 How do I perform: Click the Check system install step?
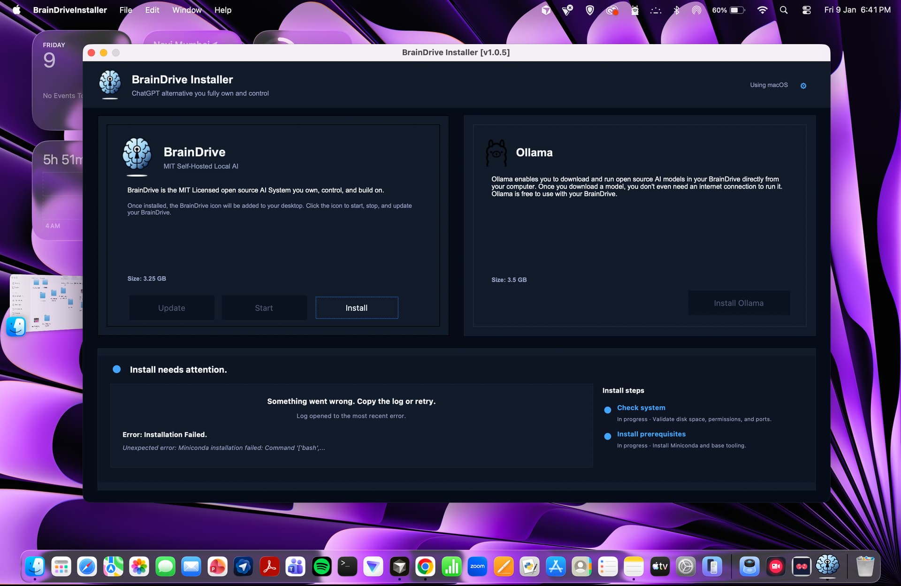click(x=641, y=408)
